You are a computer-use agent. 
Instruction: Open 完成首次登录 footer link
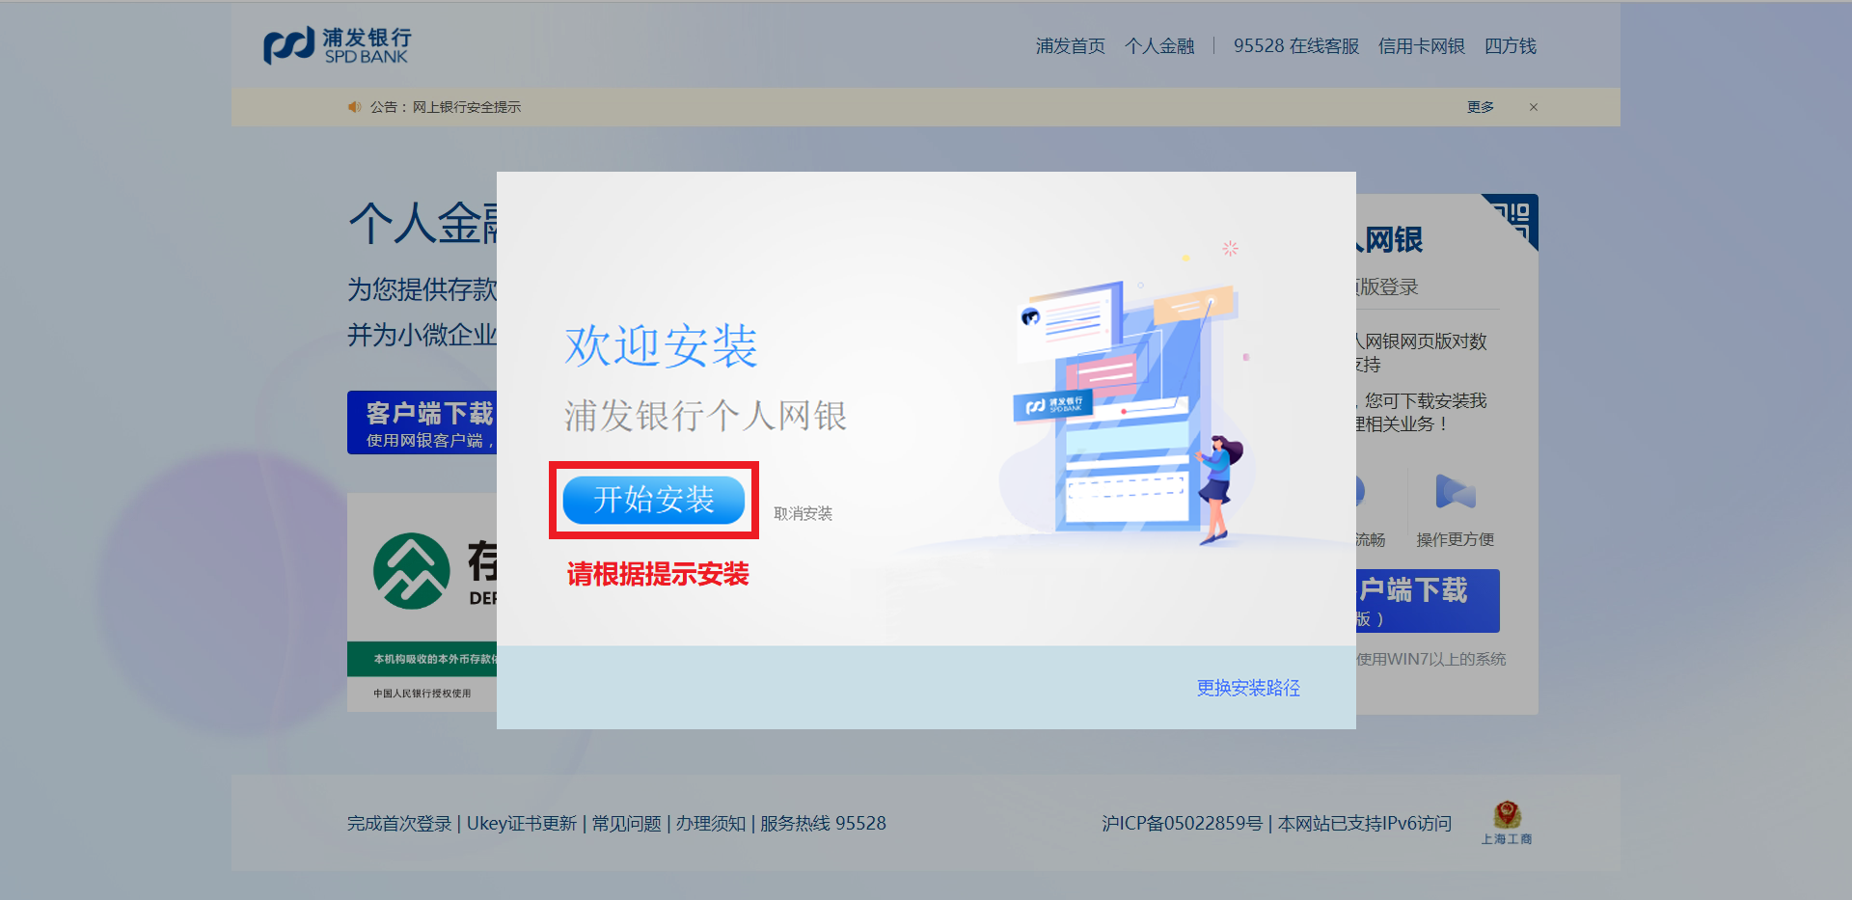[x=399, y=824]
